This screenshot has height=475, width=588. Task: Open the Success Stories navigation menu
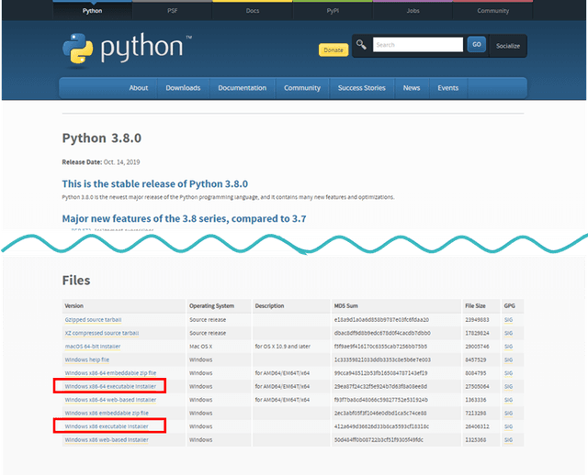pos(361,88)
